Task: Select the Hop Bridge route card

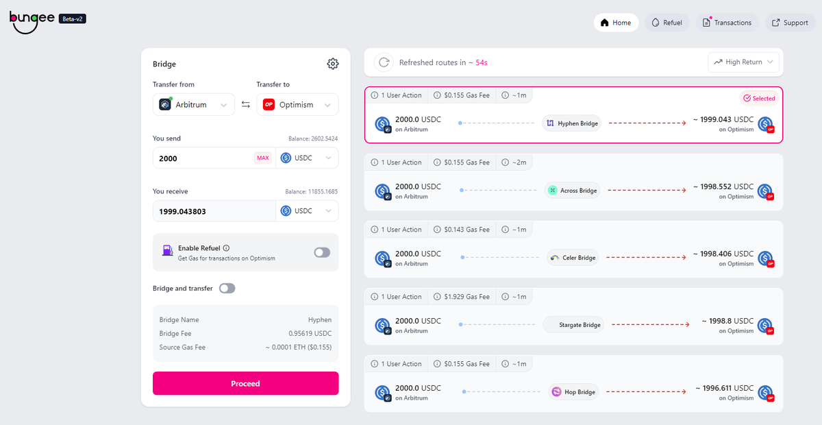Action: coord(573,383)
